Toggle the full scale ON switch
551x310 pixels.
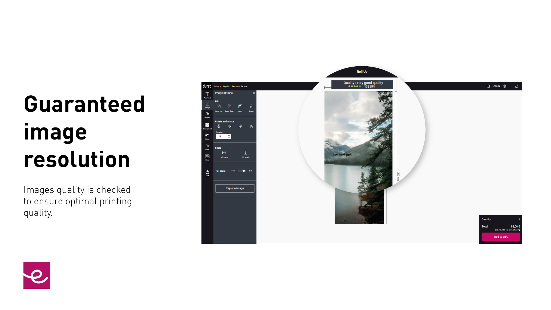(242, 171)
